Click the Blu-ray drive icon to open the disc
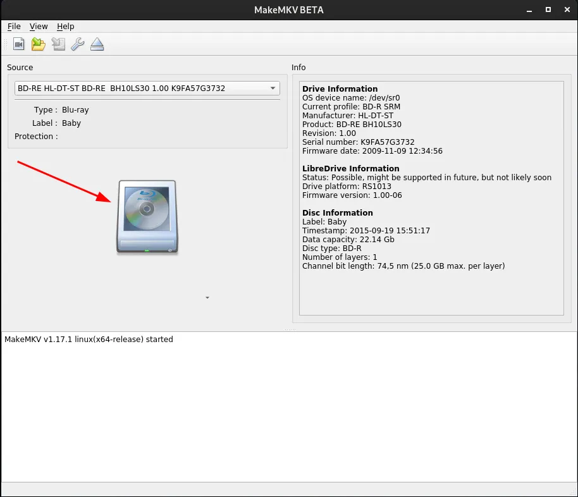Image resolution: width=578 pixels, height=497 pixels. (x=147, y=218)
